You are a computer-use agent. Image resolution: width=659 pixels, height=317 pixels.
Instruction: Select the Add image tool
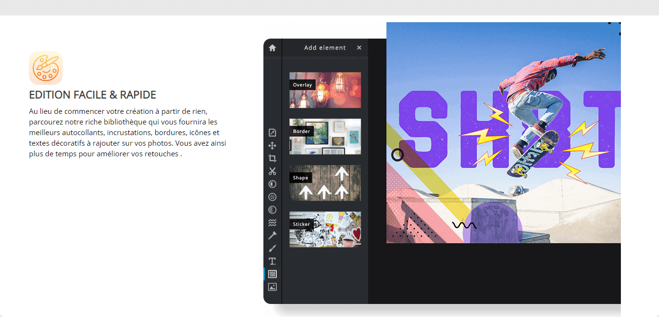pos(272,287)
